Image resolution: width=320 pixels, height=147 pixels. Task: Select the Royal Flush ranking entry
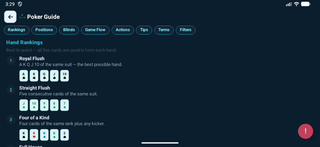coord(32,58)
